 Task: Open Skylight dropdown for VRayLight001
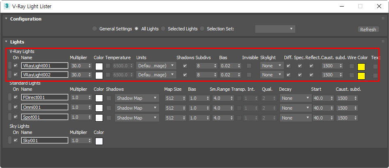coord(272,66)
